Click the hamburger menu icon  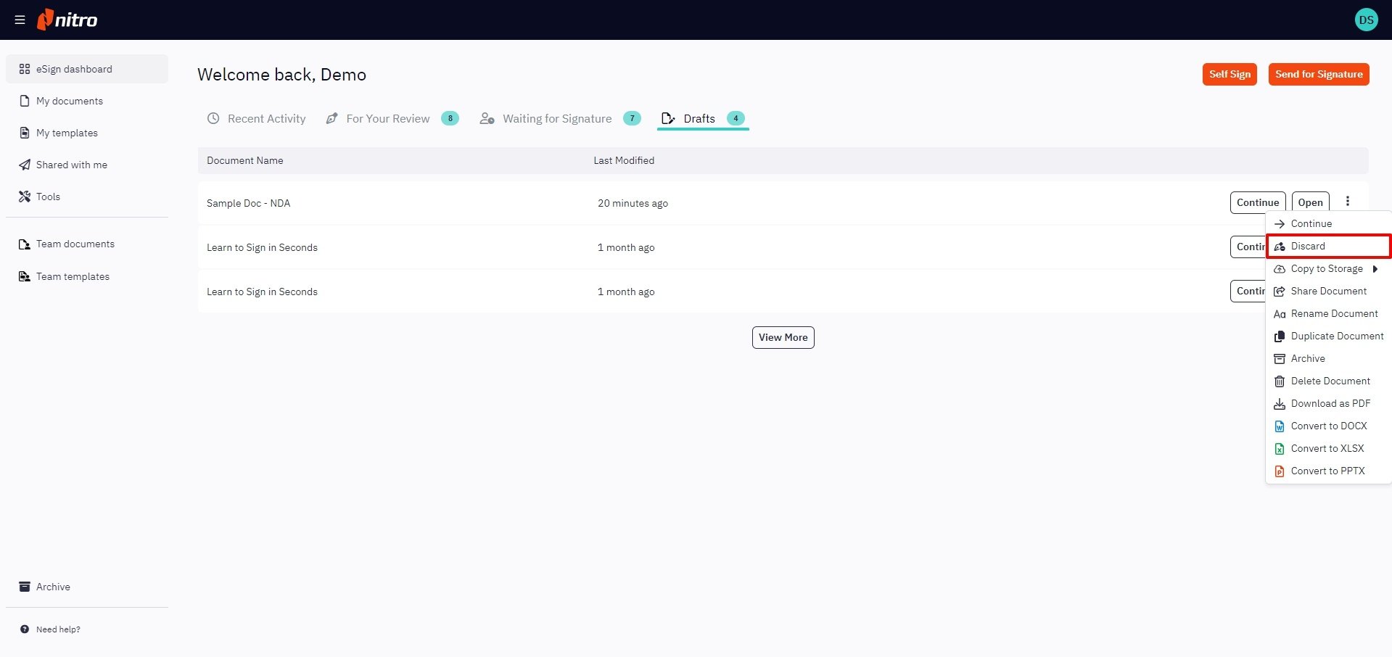[x=20, y=20]
